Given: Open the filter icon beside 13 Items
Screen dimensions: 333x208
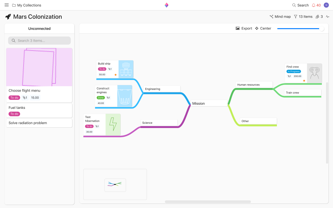Looking at the screenshot, I should [x=295, y=16].
